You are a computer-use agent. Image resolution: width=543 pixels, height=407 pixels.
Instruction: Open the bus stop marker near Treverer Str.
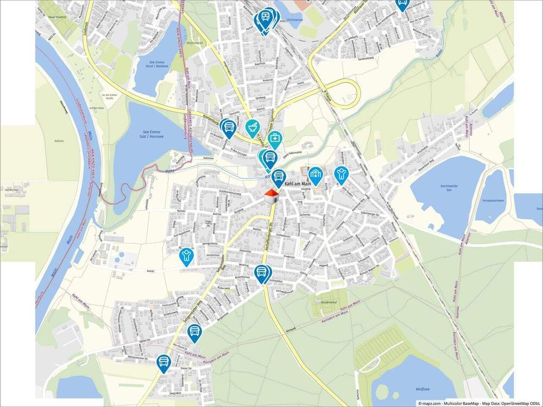(x=163, y=363)
